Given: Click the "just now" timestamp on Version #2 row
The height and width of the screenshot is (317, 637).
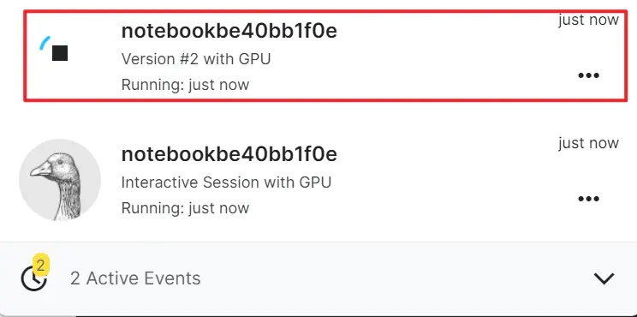Looking at the screenshot, I should click(x=588, y=20).
